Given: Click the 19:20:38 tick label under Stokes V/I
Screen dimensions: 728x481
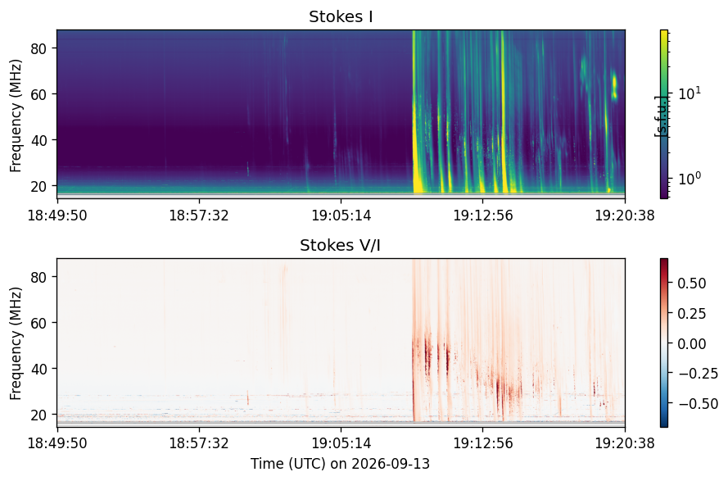Looking at the screenshot, I should (625, 443).
